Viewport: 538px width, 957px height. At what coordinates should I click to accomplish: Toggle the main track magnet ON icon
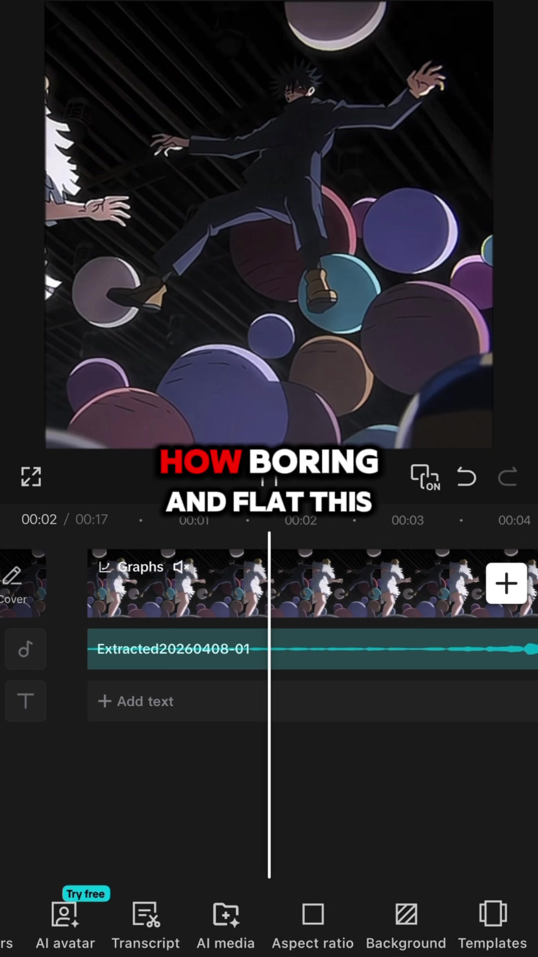tap(425, 477)
